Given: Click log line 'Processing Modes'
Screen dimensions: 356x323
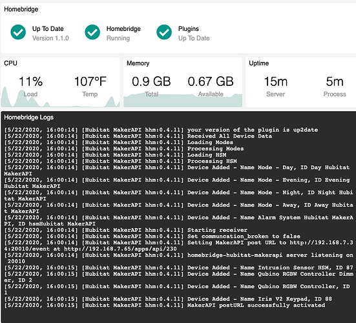Looking at the screenshot, I should 124,149.
